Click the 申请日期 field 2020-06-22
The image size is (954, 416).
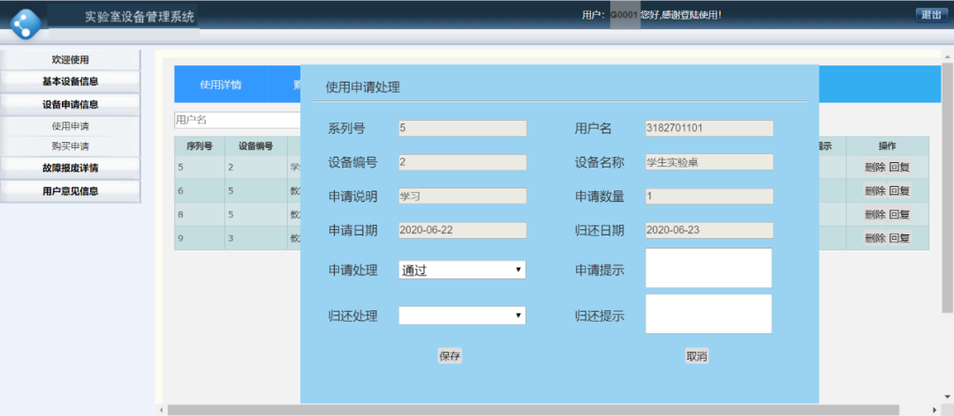[x=462, y=230]
